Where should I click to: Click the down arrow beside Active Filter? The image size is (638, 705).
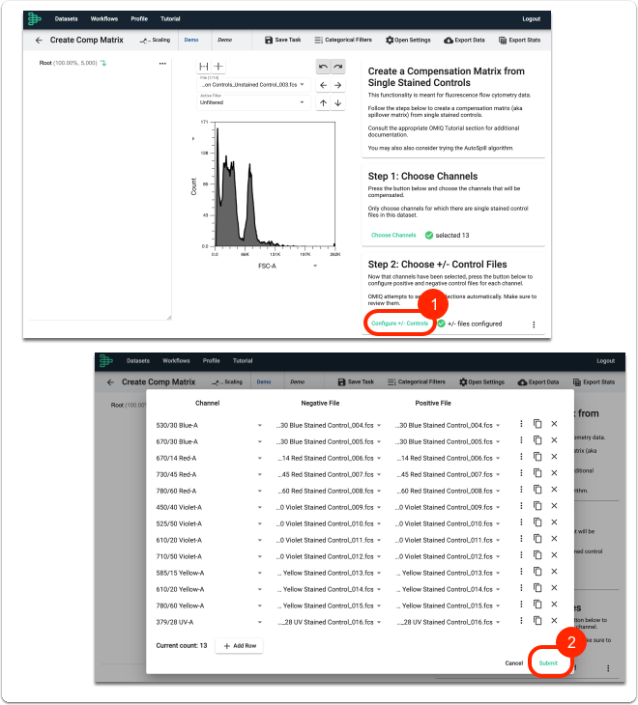click(338, 103)
